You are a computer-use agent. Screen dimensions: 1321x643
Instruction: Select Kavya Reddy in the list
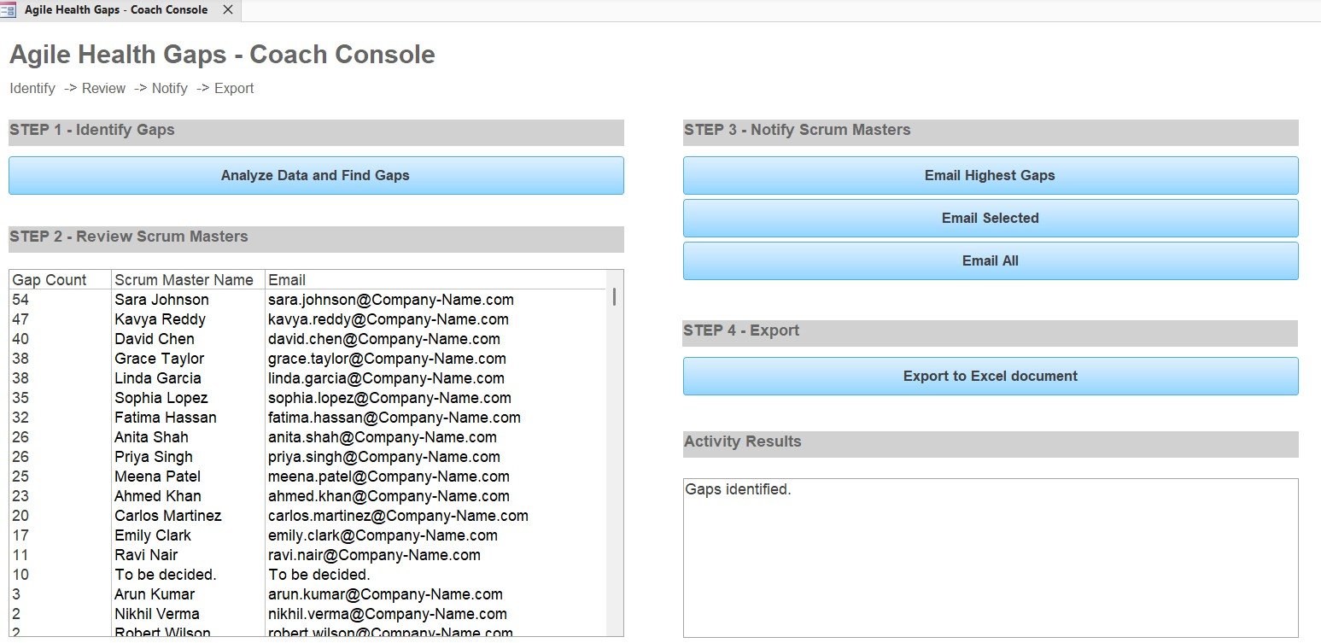(160, 319)
